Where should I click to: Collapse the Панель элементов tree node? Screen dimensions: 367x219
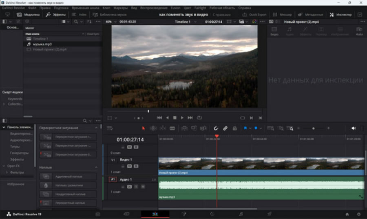[4, 127]
